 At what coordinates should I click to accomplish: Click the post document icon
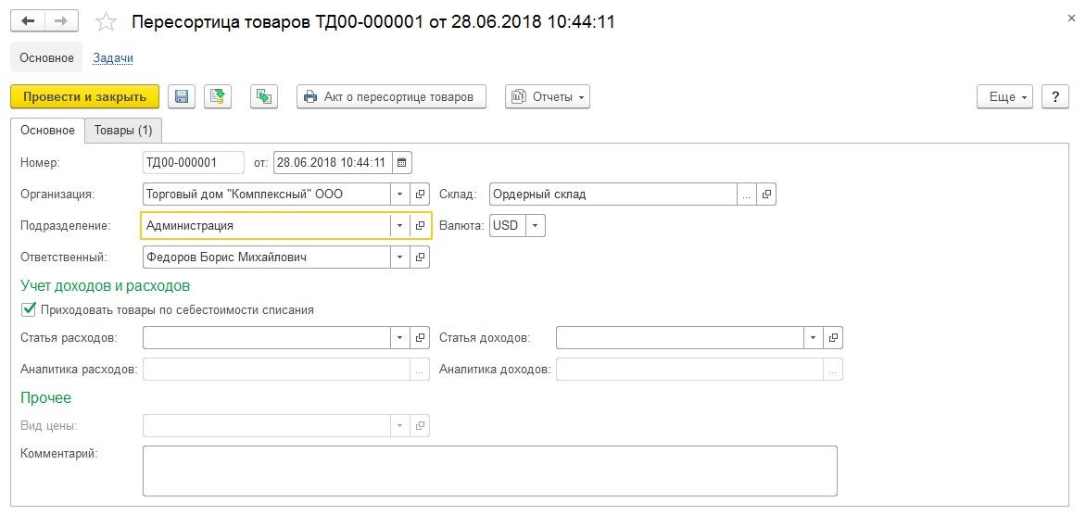pyautogui.click(x=218, y=97)
